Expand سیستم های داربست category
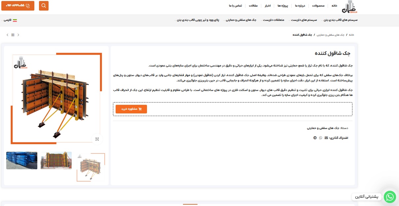This screenshot has width=399, height=206. coord(304,20)
